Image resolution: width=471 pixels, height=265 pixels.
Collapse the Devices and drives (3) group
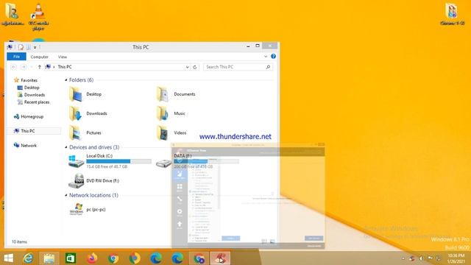66,147
